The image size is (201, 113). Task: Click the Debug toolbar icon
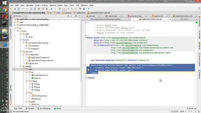(72, 9)
